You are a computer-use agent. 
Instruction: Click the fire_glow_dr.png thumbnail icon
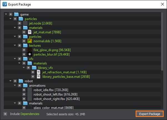[x=30, y=50]
